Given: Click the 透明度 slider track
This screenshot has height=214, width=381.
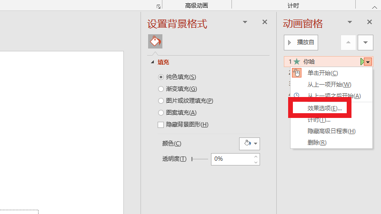Looking at the screenshot, I should click(200, 159).
